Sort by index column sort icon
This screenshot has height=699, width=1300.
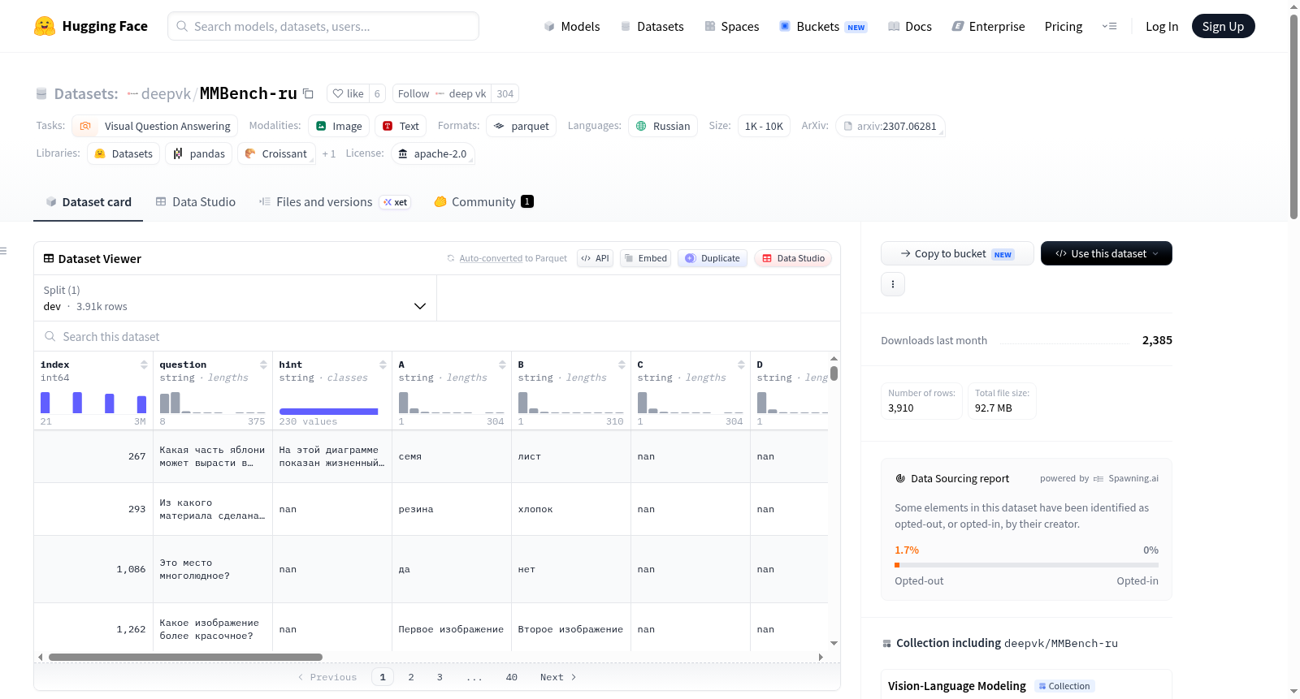tap(144, 365)
